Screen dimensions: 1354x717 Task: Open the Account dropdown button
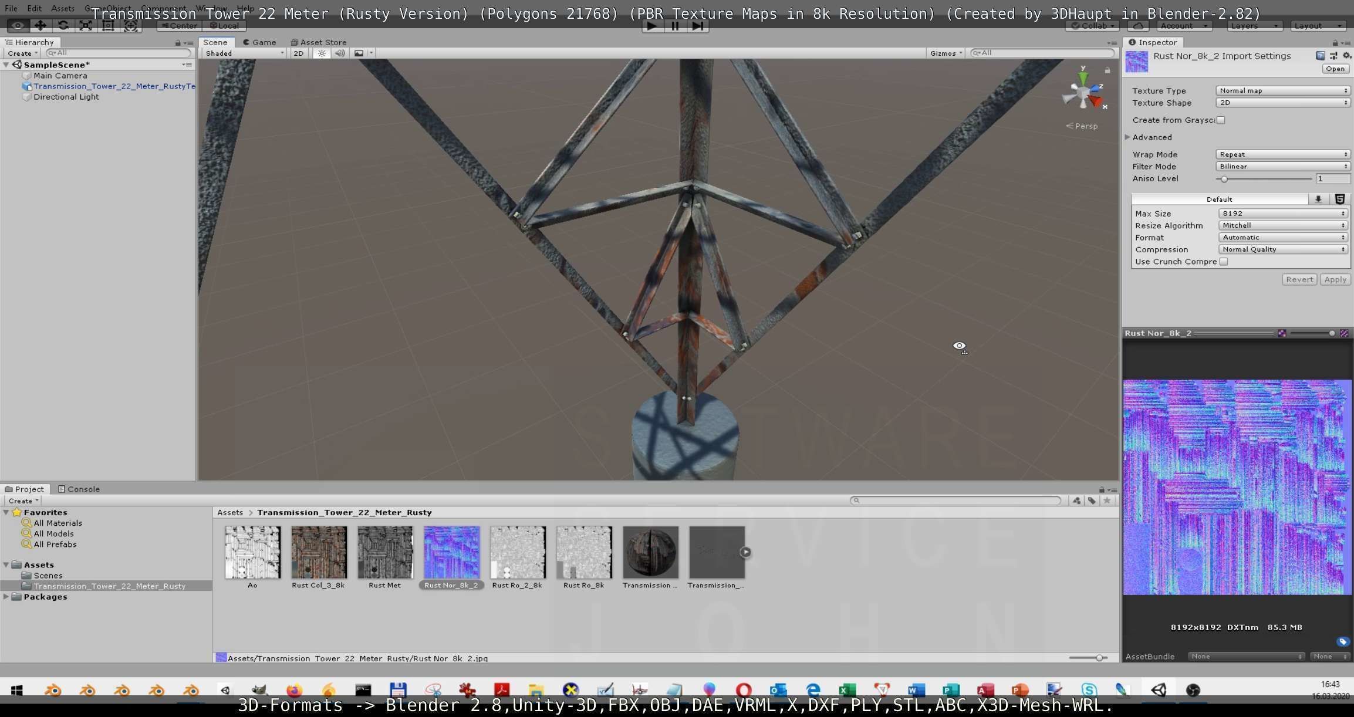point(1184,26)
